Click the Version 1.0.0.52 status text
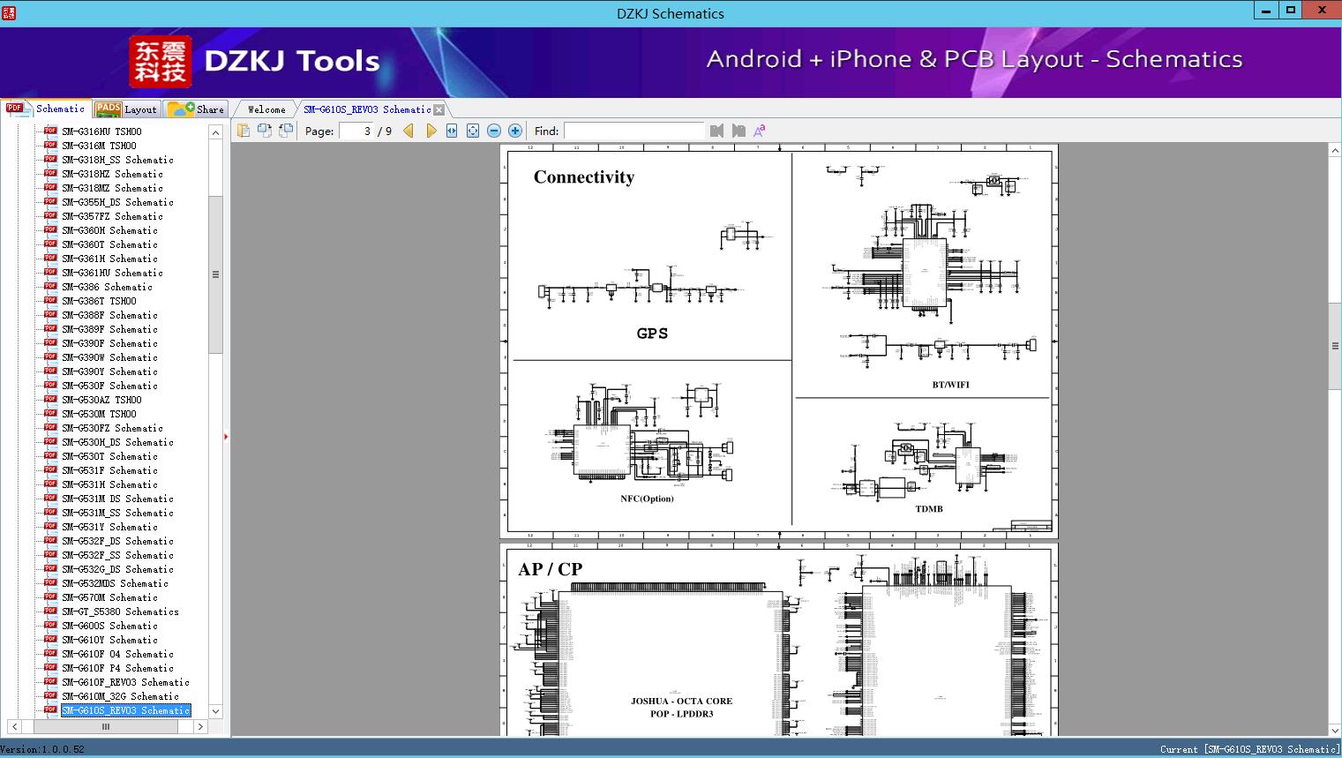Image resolution: width=1342 pixels, height=758 pixels. click(42, 749)
